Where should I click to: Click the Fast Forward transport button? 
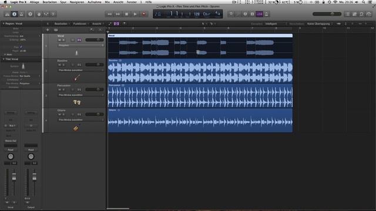click(117, 14)
